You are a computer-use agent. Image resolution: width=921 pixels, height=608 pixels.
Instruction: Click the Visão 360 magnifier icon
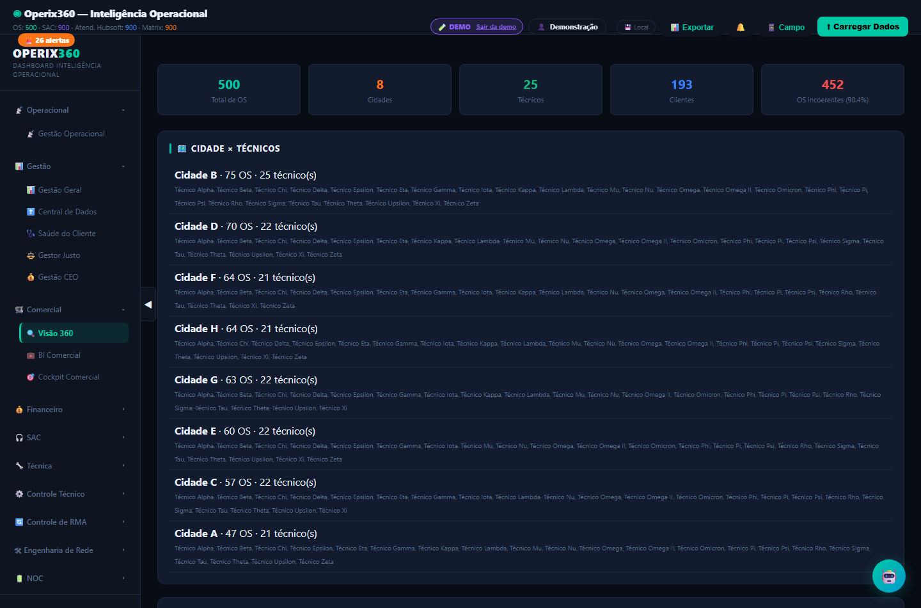31,333
